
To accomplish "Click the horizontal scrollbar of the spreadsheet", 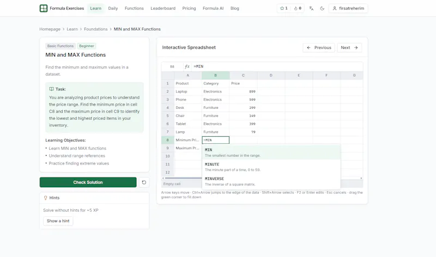I will (x=184, y=178).
